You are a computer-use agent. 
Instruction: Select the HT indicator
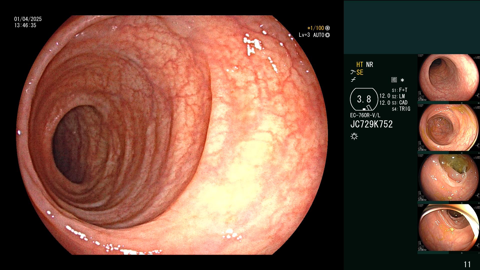(x=360, y=64)
